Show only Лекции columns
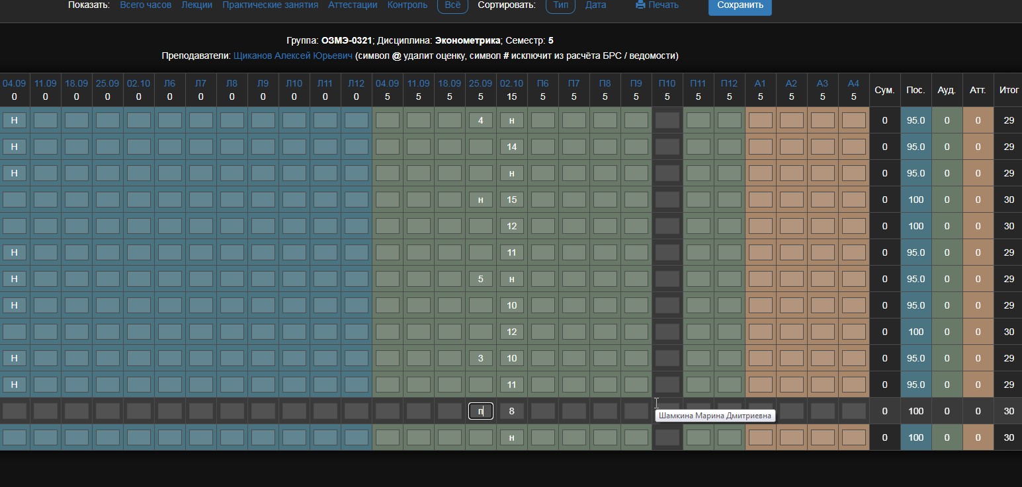This screenshot has height=487, width=1022. (196, 5)
